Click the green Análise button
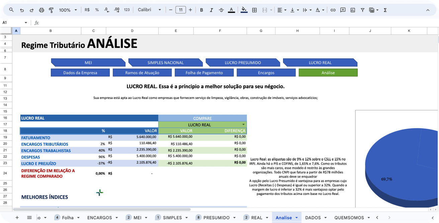This screenshot has width=439, height=223. pos(328,73)
